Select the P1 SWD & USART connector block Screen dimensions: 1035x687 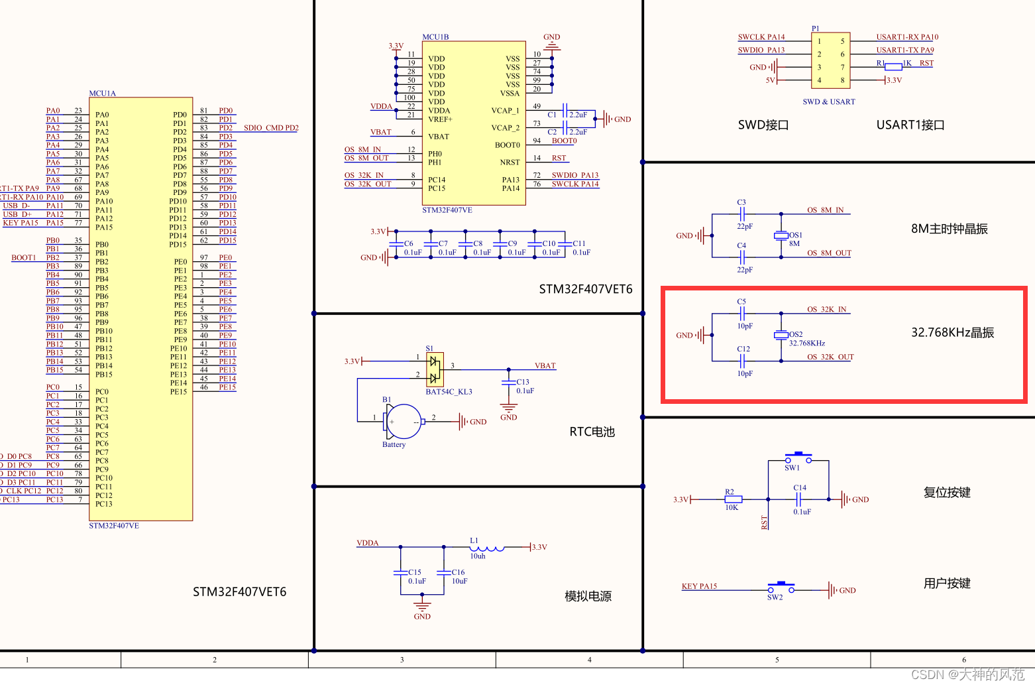coord(831,60)
